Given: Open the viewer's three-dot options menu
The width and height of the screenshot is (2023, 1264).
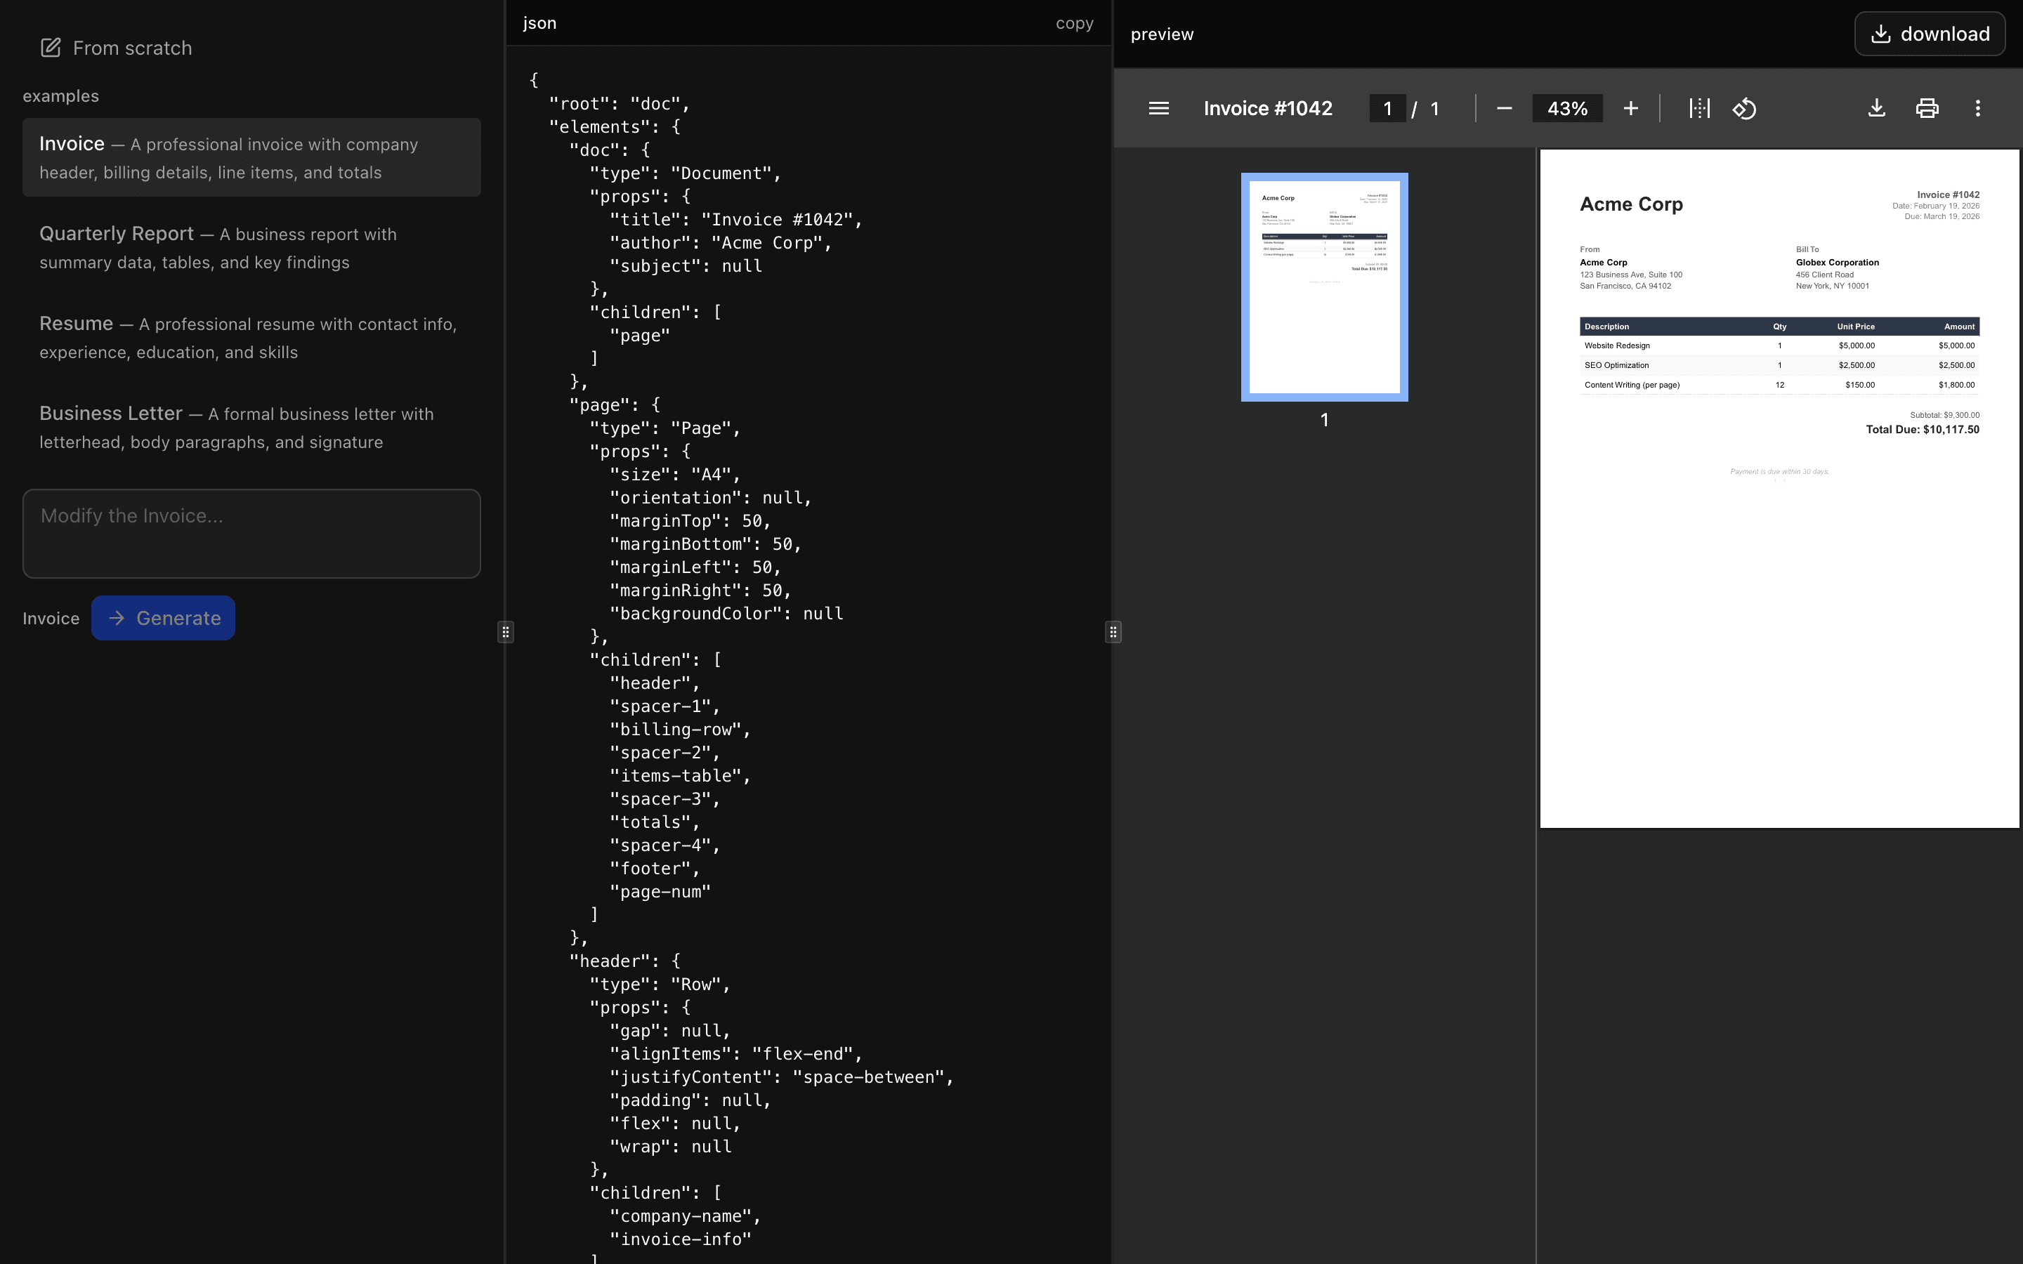Looking at the screenshot, I should click(1978, 108).
